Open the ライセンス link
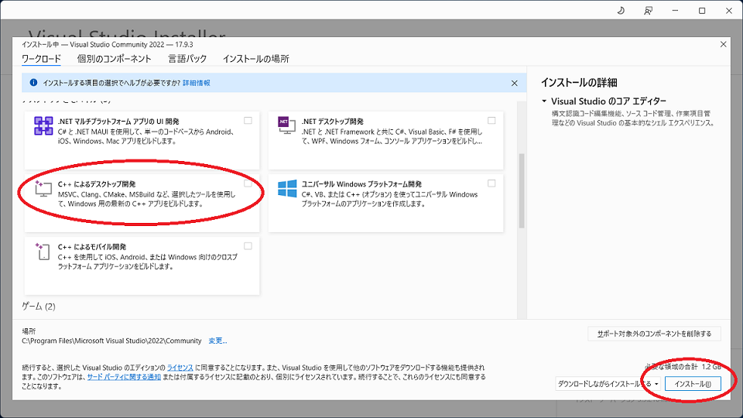Image resolution: width=743 pixels, height=418 pixels. [x=180, y=368]
